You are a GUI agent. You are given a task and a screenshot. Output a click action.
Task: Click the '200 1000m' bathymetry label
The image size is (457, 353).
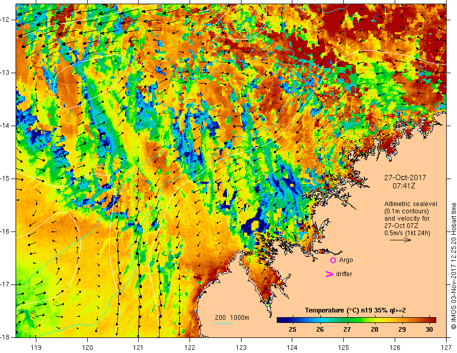[232, 318]
